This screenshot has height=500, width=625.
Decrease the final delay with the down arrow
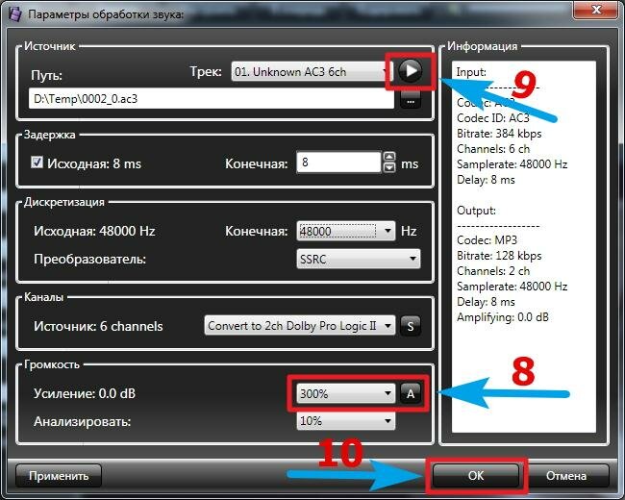click(x=389, y=168)
